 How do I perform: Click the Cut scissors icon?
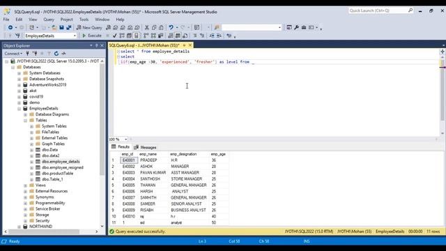(x=147, y=28)
